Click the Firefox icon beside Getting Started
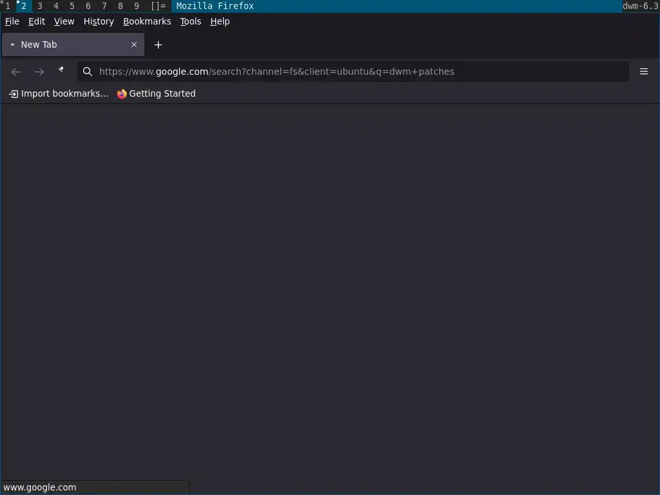The height and width of the screenshot is (495, 660). tap(122, 94)
